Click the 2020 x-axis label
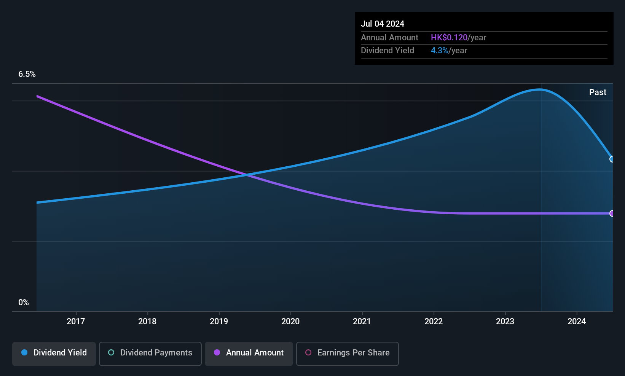 pyautogui.click(x=290, y=322)
